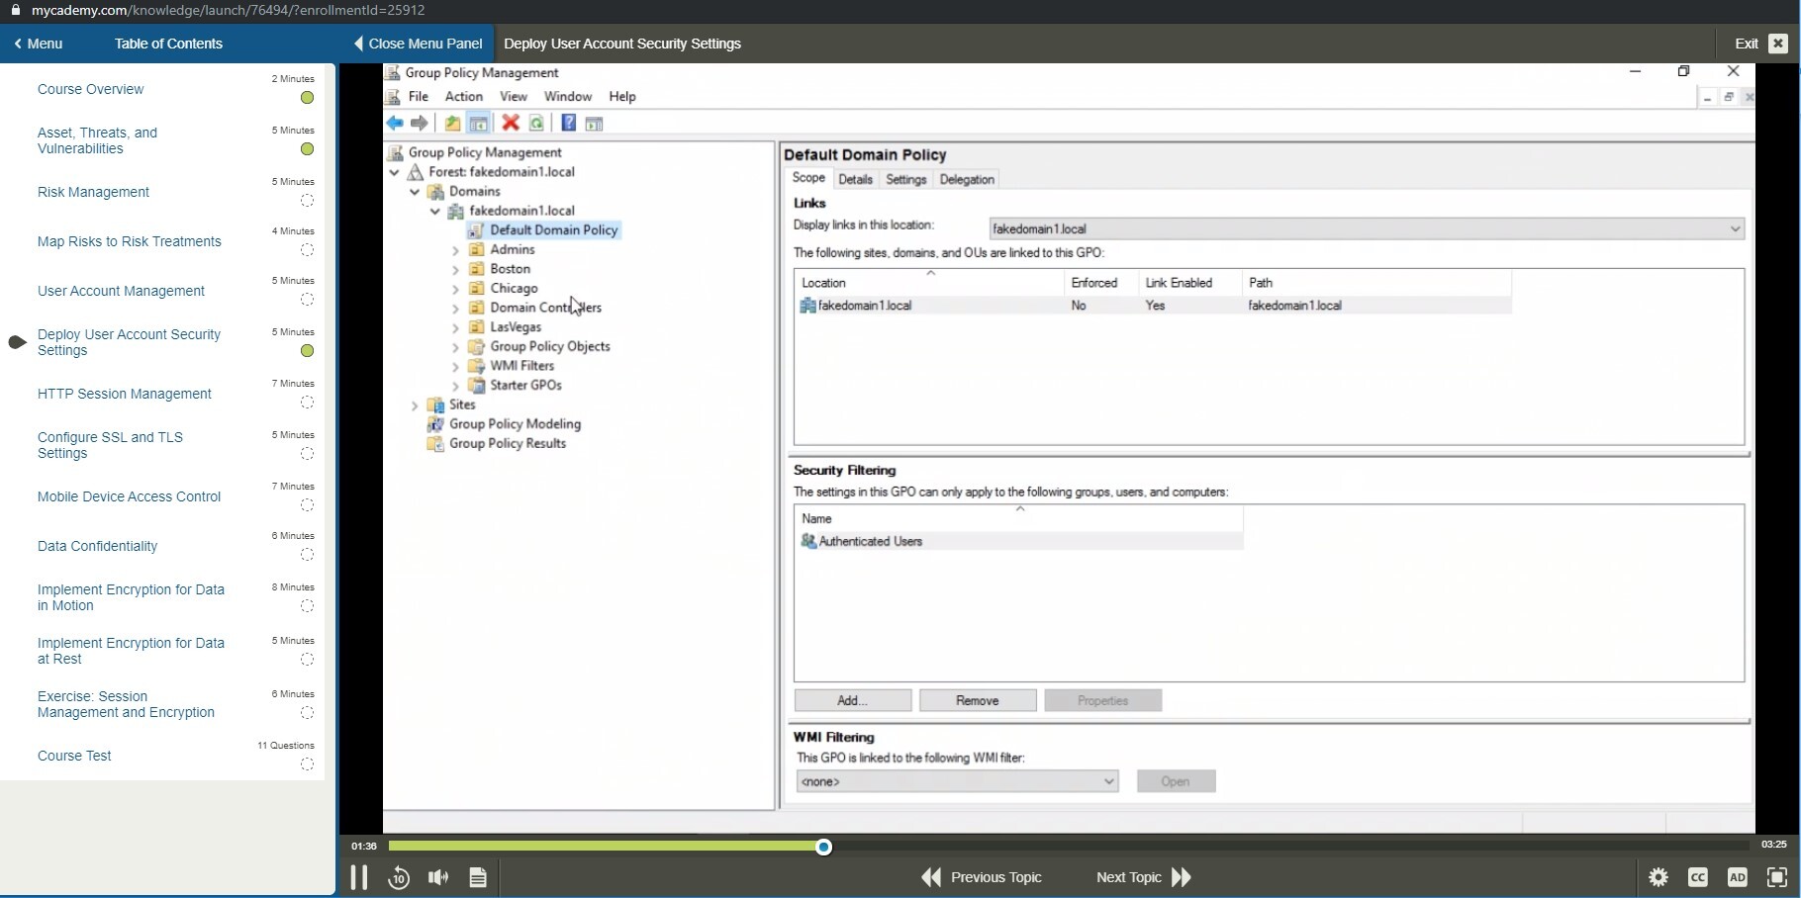The width and height of the screenshot is (1801, 898).
Task: Expand the Chicago organizational unit
Action: point(455,288)
